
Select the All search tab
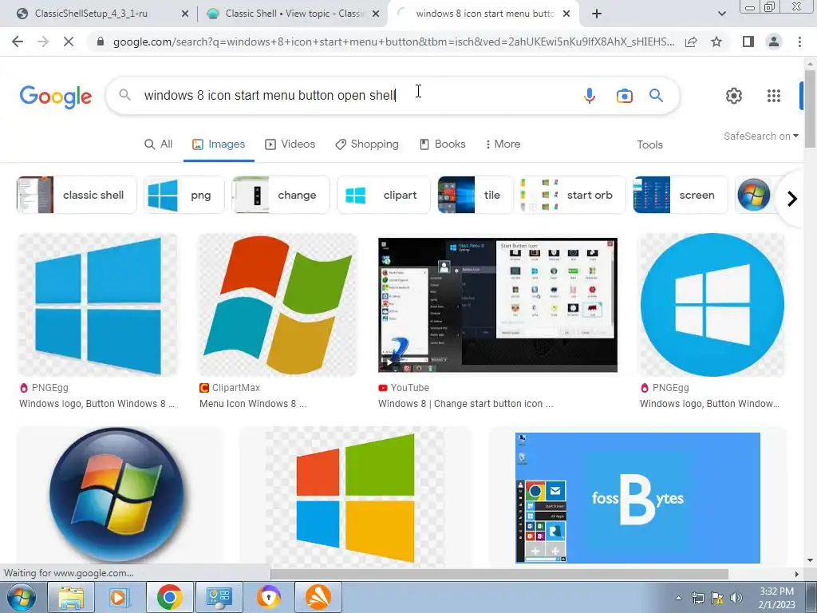[x=159, y=144]
